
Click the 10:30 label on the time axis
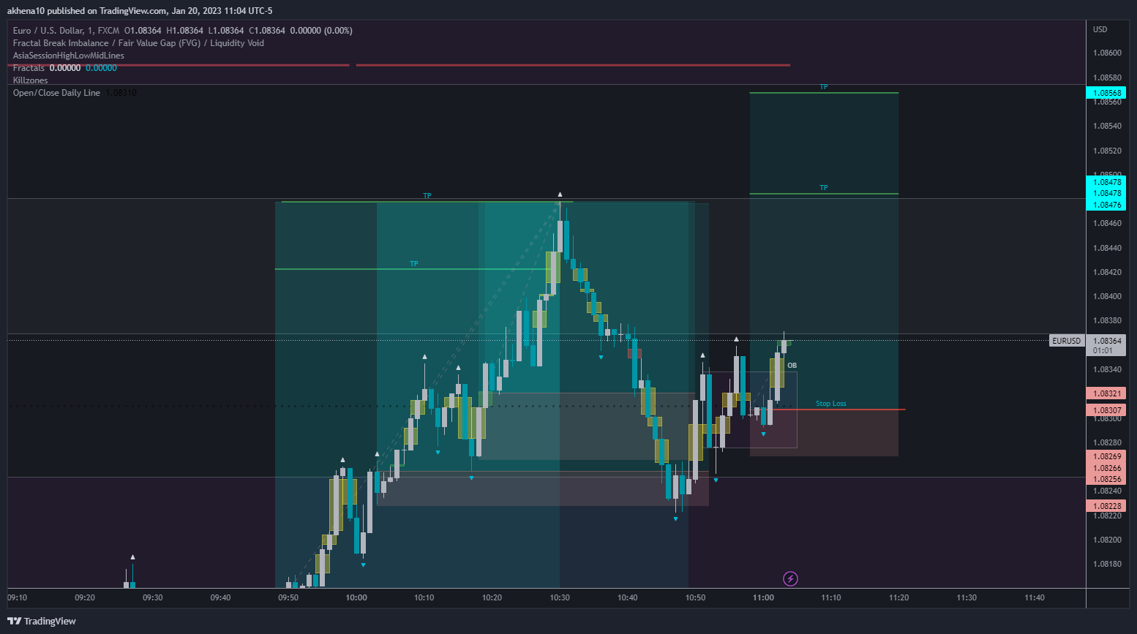[560, 597]
